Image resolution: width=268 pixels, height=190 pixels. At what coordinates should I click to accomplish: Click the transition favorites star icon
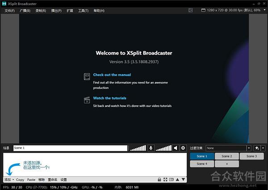coord(257,148)
